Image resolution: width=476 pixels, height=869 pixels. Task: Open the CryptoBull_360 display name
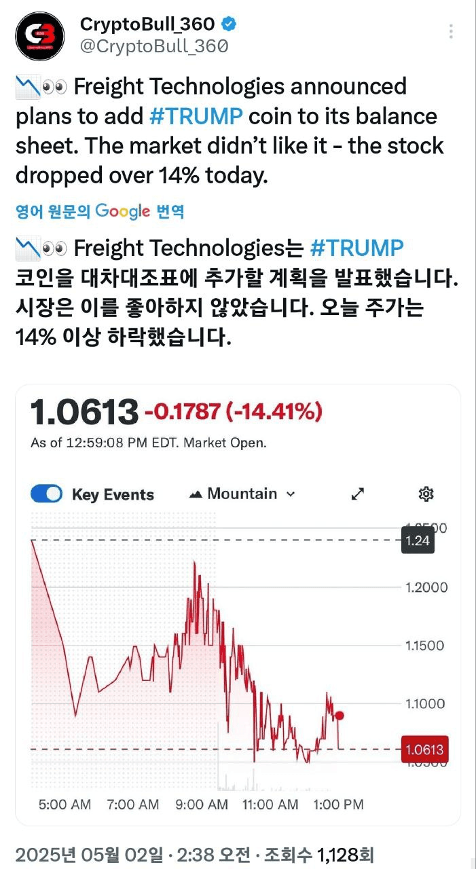[x=147, y=24]
